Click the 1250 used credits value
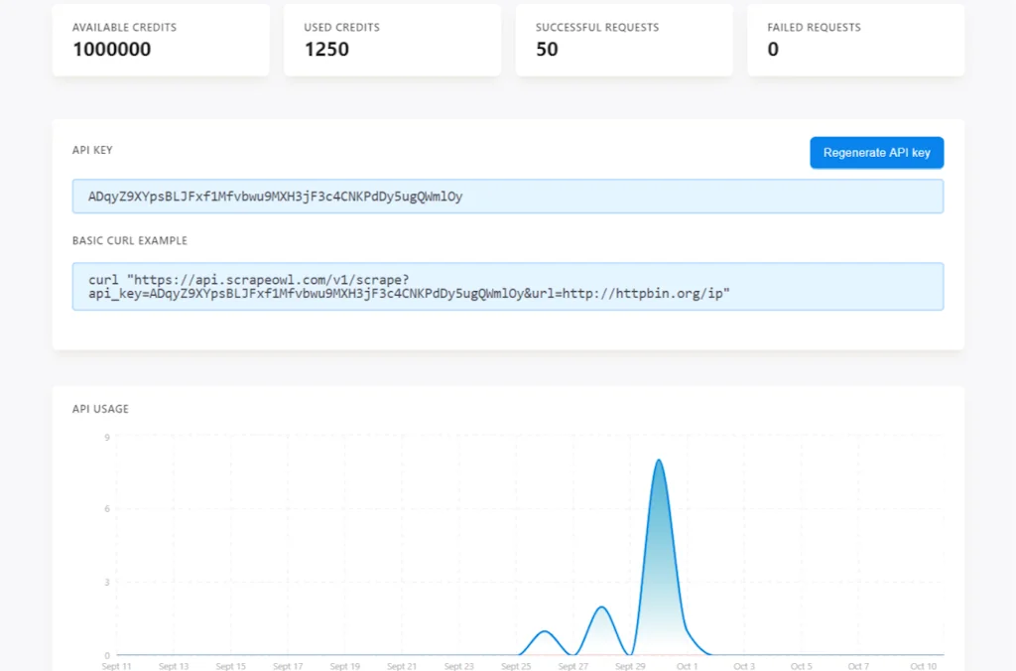Screen dimensions: 1016x671 point(326,50)
